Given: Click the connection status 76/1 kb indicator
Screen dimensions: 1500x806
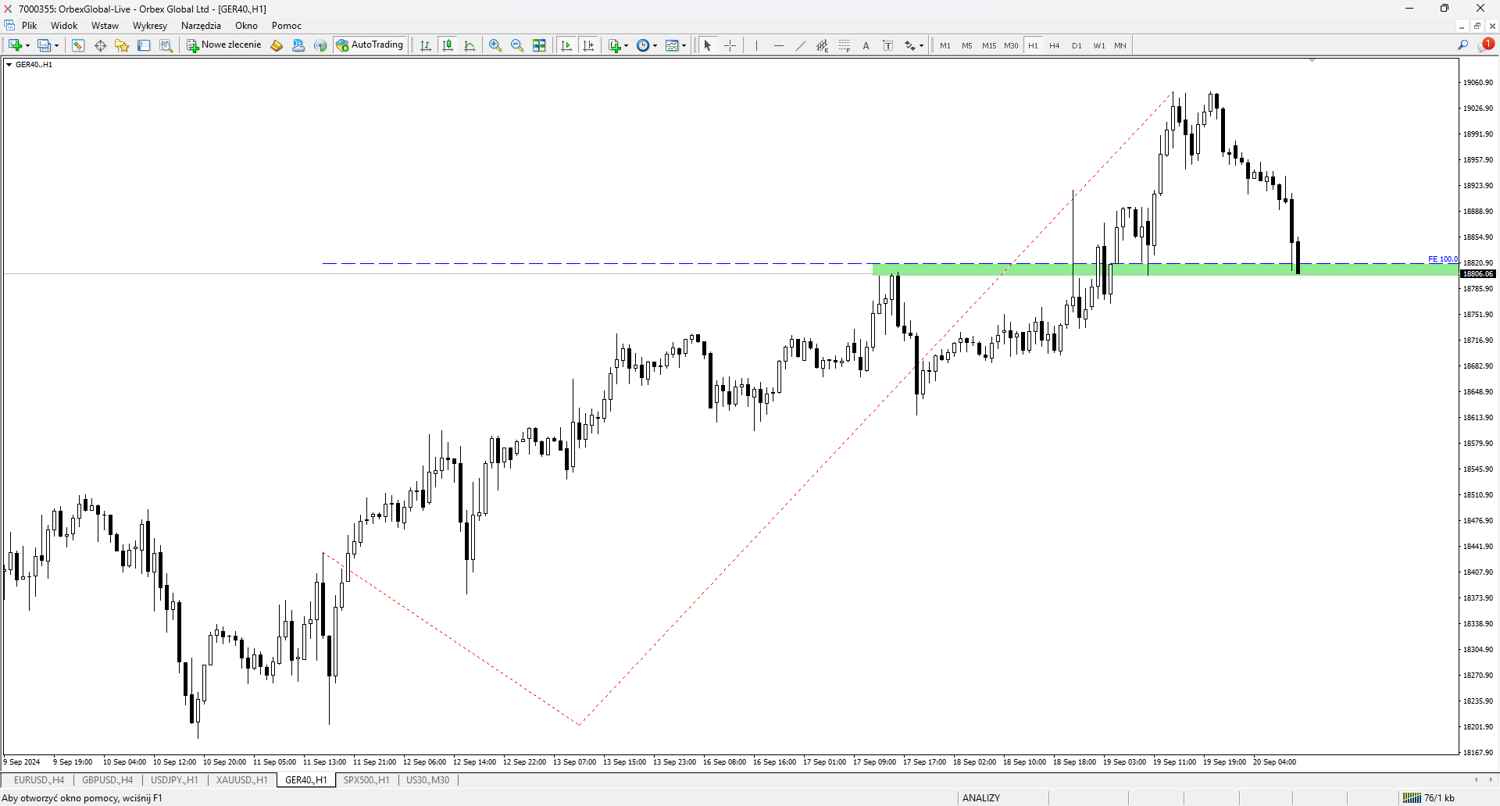Looking at the screenshot, I should [x=1429, y=798].
